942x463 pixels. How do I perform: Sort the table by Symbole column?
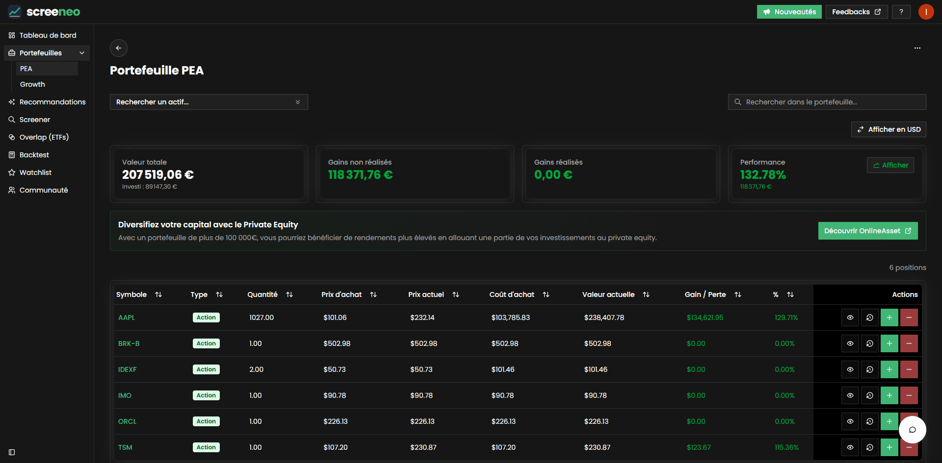coord(158,294)
